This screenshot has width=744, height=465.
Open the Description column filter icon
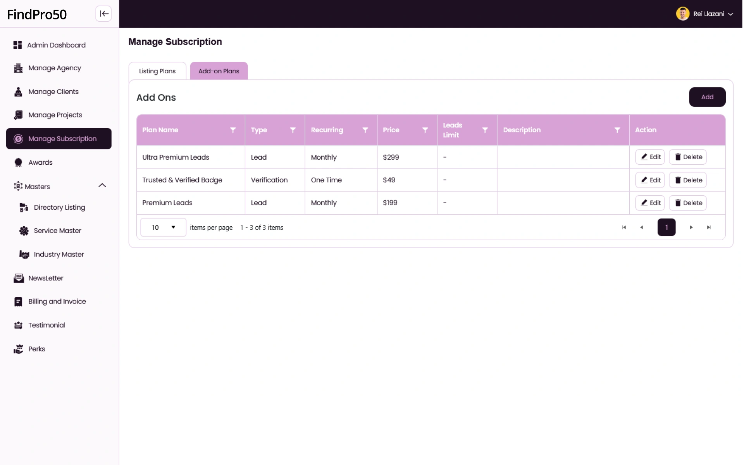pyautogui.click(x=617, y=130)
